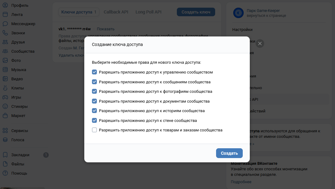335x189 pixels.
Task: Open the Stickers smiley icon
Action: pyautogui.click(x=5, y=106)
